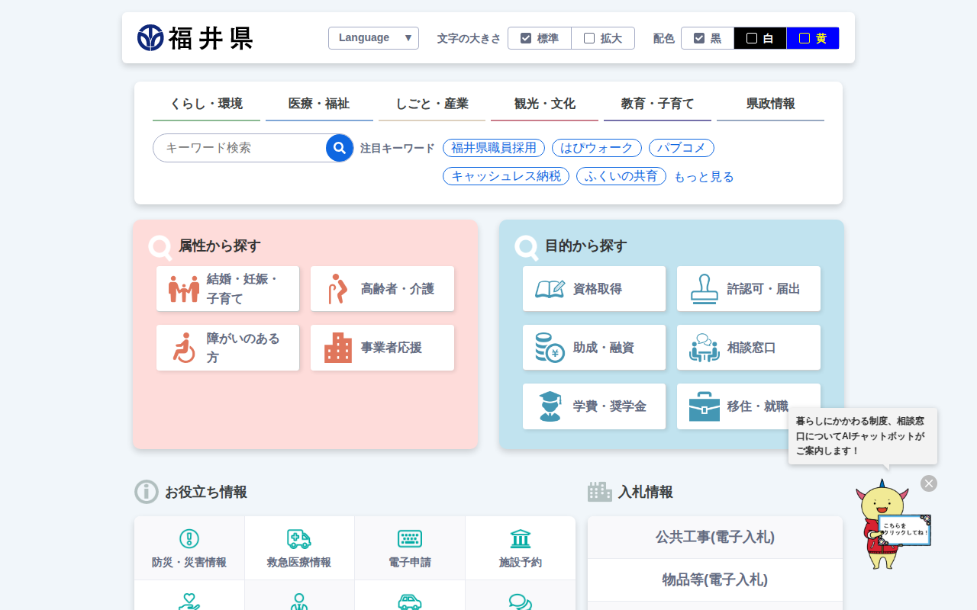This screenshot has width=977, height=610.
Task: Switch to yellow-on-blue 黄 color scheme
Action: pos(812,38)
